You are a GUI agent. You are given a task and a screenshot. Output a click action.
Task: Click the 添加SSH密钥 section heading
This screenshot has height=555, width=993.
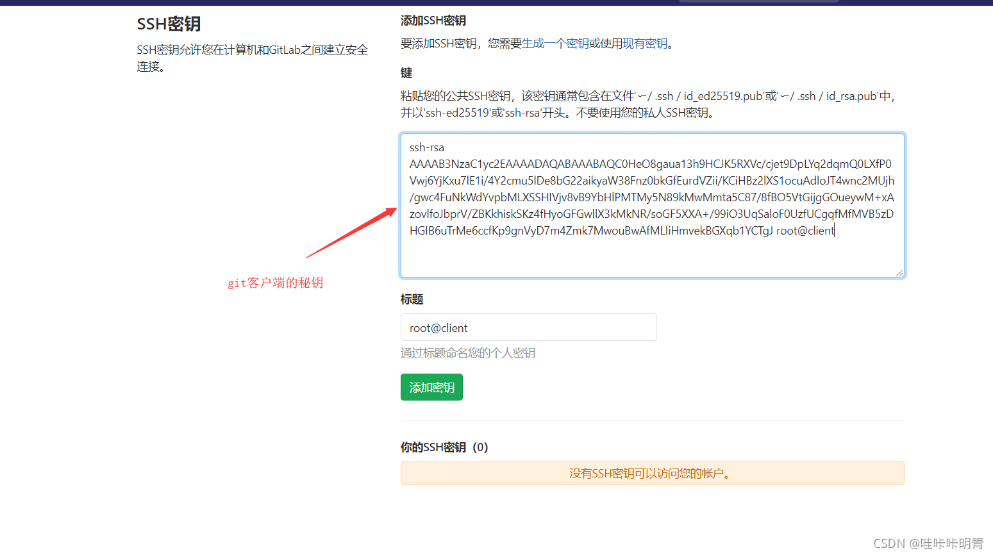pyautogui.click(x=433, y=21)
